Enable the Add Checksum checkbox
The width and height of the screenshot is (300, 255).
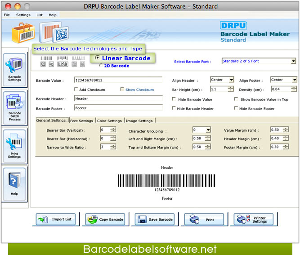76,89
